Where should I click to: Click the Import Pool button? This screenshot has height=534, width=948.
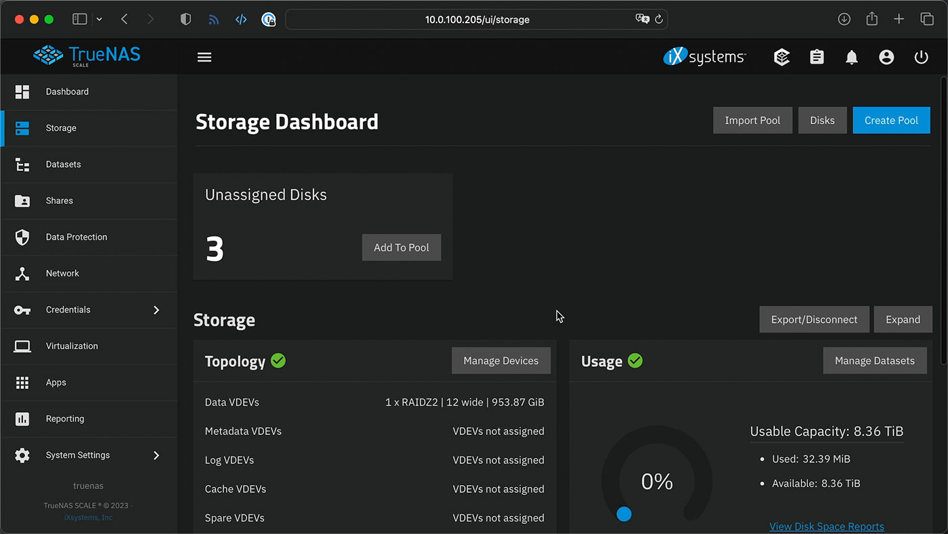point(752,120)
